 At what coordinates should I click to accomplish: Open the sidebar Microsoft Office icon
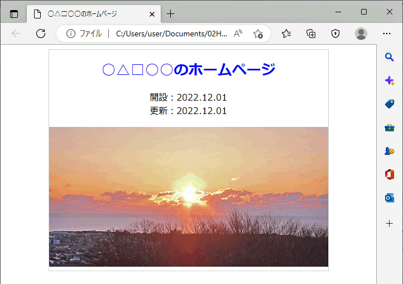coord(390,174)
